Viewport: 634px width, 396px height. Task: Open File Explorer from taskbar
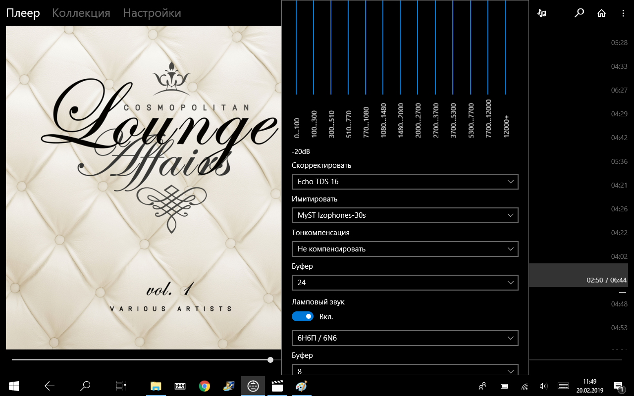tap(156, 386)
